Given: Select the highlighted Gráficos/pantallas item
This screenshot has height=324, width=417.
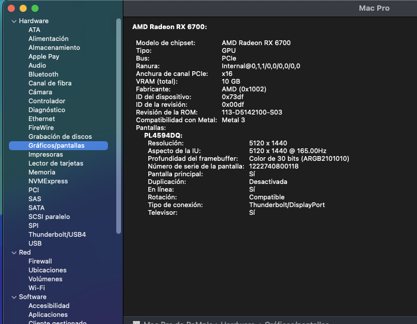Looking at the screenshot, I should pyautogui.click(x=59, y=145).
